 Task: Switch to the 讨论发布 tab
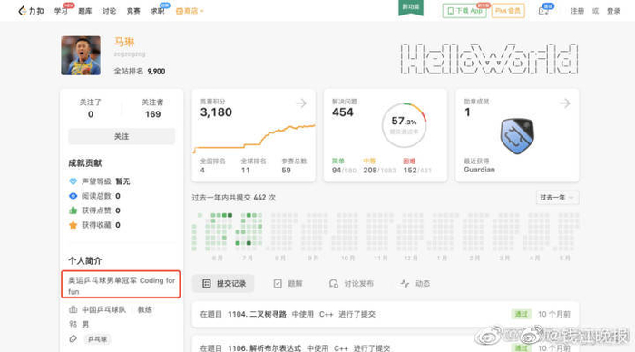pyautogui.click(x=351, y=284)
